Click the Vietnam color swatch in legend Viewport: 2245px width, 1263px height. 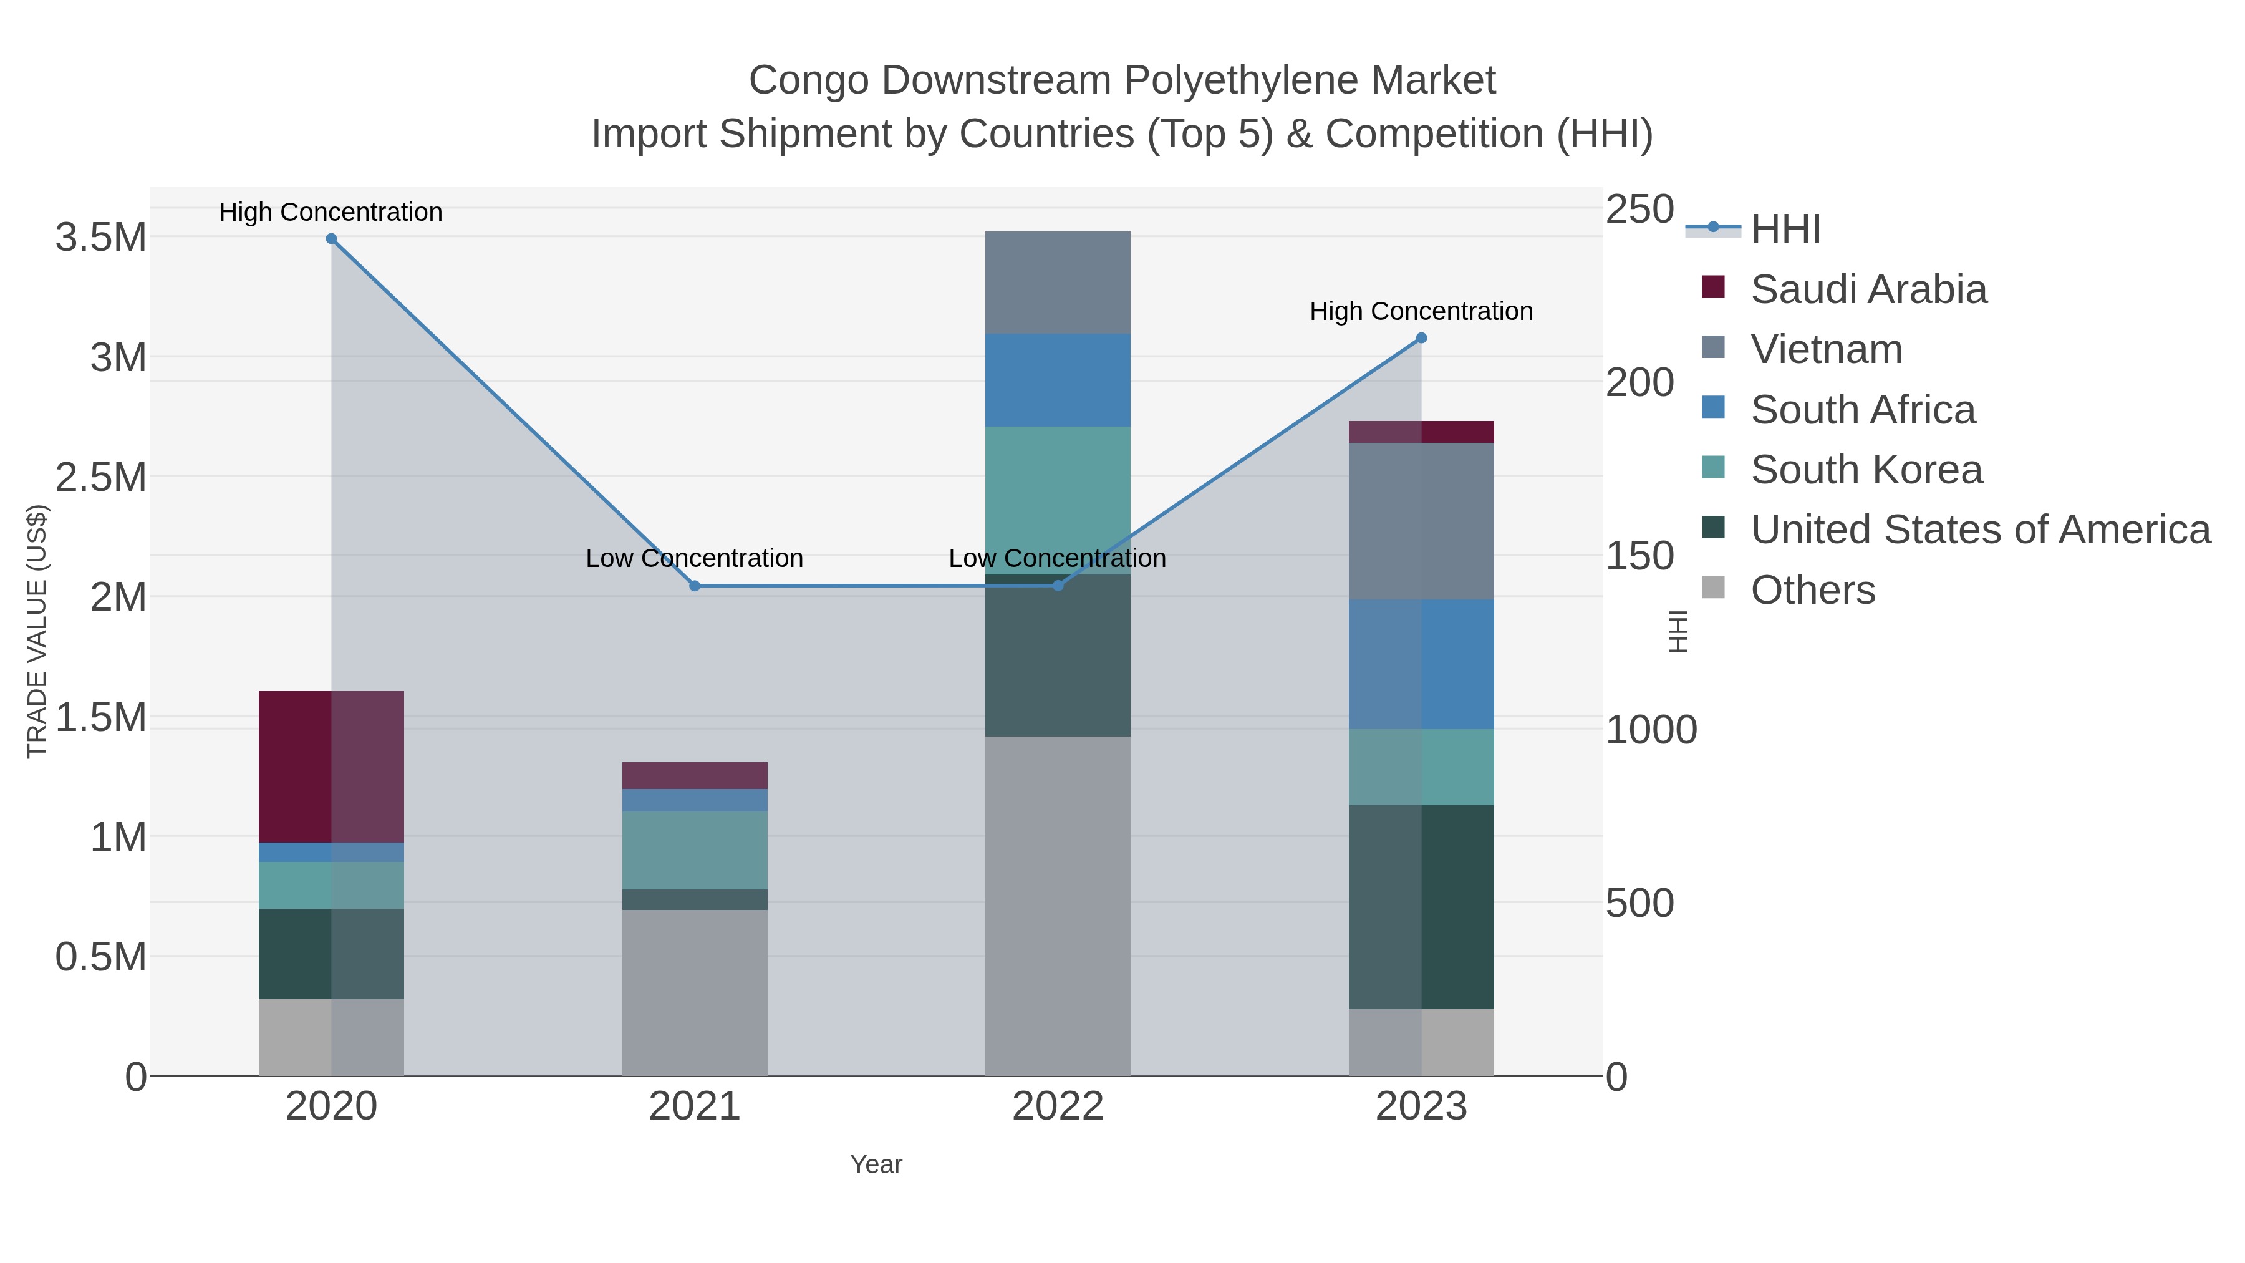(1714, 347)
